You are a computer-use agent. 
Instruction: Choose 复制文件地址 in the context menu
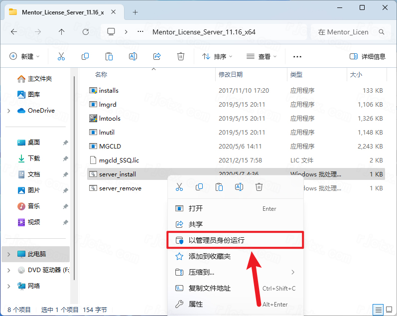[235, 288]
